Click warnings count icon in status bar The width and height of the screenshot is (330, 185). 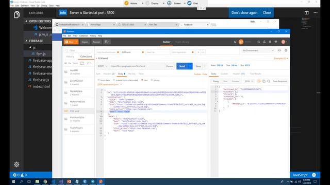(x=22, y=175)
